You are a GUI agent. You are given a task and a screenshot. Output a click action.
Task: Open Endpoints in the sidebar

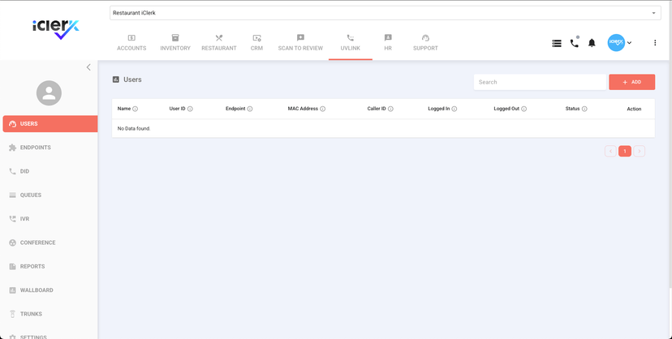tap(35, 148)
